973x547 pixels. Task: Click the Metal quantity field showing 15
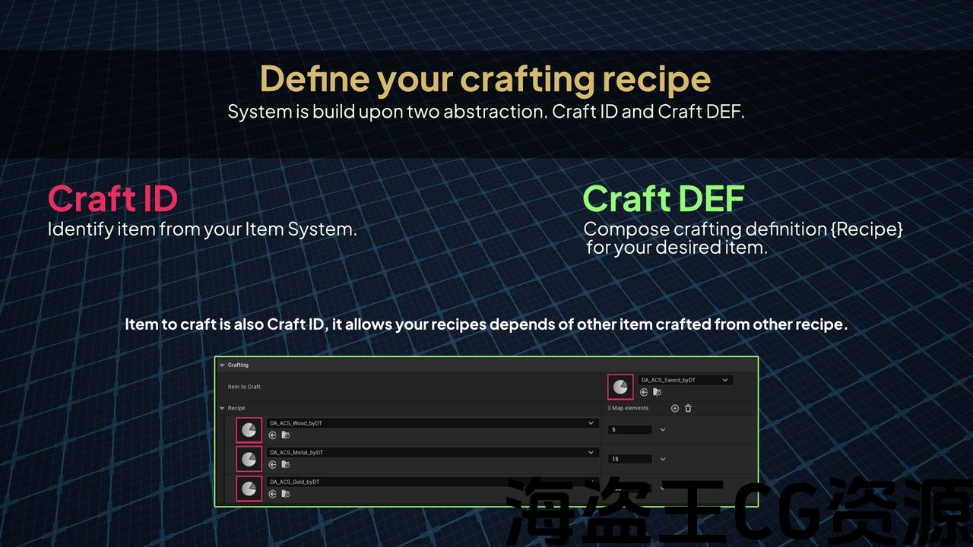[x=630, y=459]
